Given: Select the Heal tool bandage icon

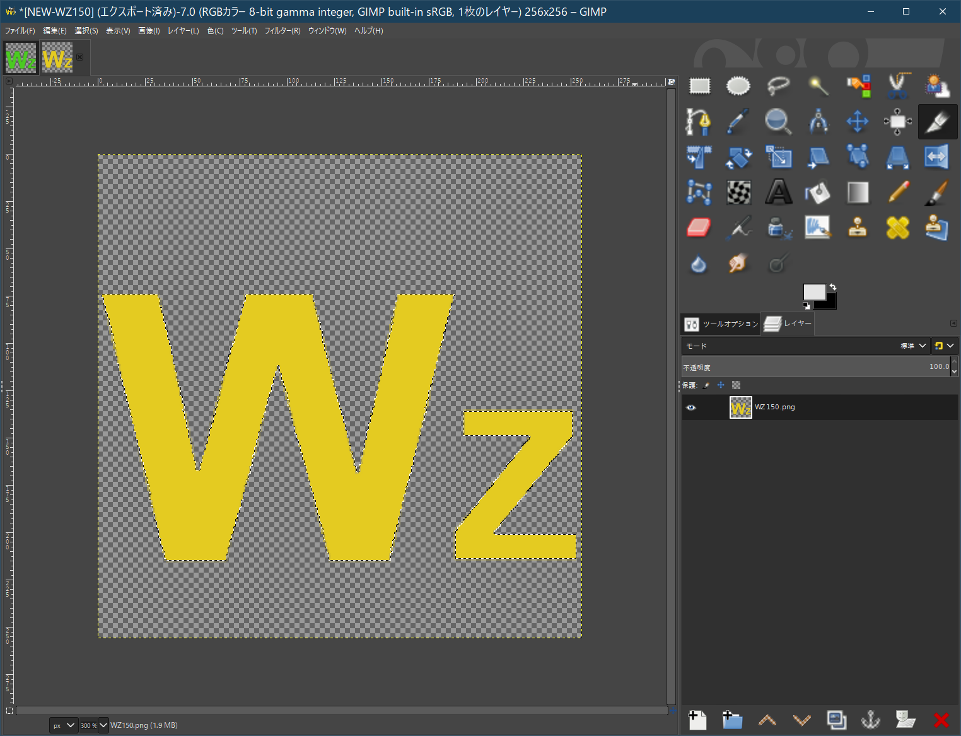Looking at the screenshot, I should [x=897, y=228].
